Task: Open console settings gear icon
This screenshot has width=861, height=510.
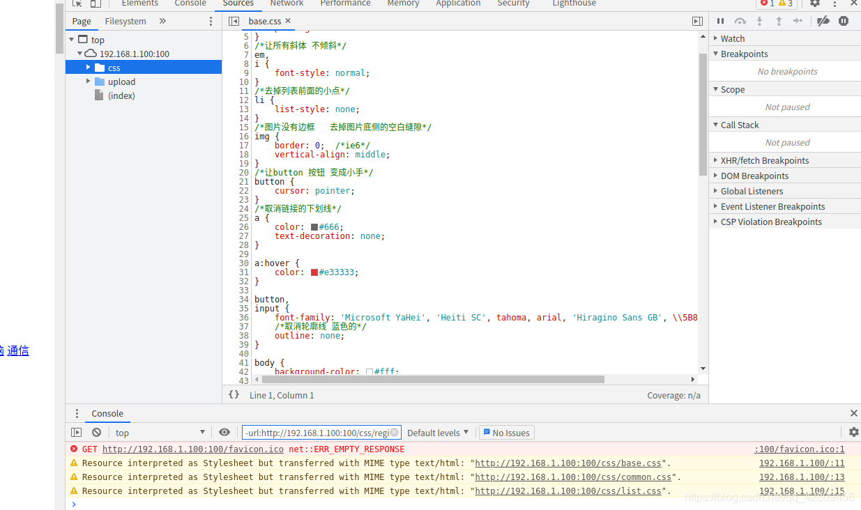Action: tap(853, 432)
